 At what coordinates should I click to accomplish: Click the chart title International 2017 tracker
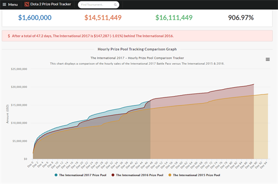[137, 58]
